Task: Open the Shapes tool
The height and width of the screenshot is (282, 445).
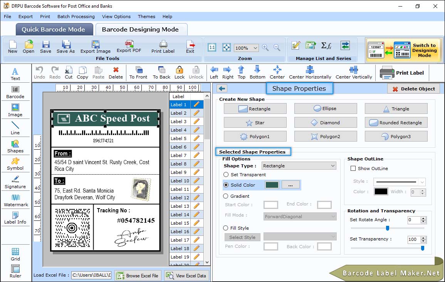Action: coord(15,146)
